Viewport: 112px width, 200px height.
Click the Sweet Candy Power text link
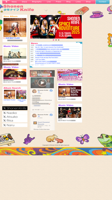[22, 101]
